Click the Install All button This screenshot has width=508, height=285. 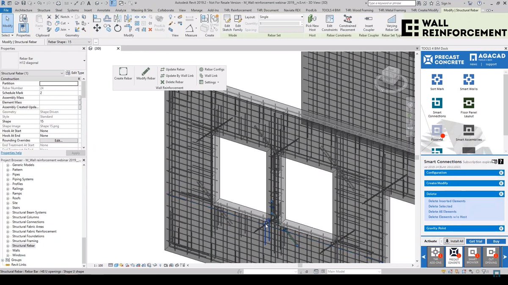point(454,241)
